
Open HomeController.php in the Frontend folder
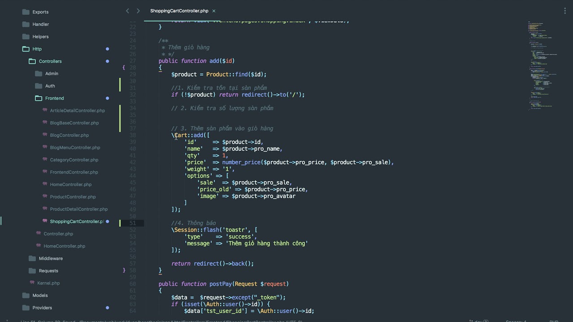(71, 184)
